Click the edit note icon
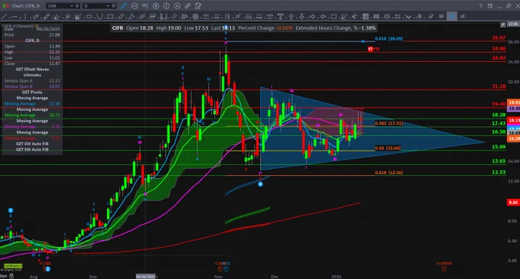This screenshot has height=279, width=520. pyautogui.click(x=198, y=6)
